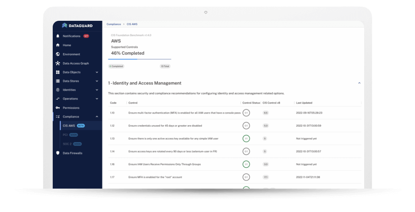Viewport: 415px width, 212px height.
Task: Click 'Ensure credentials unused for 45 days' control text
Action: 165,126
